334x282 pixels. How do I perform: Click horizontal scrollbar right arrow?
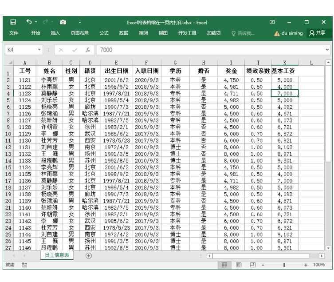[322, 256]
